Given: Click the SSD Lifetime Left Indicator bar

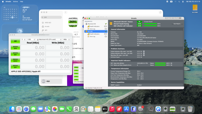Looking at the screenshot, I should pyautogui.click(x=150, y=26).
